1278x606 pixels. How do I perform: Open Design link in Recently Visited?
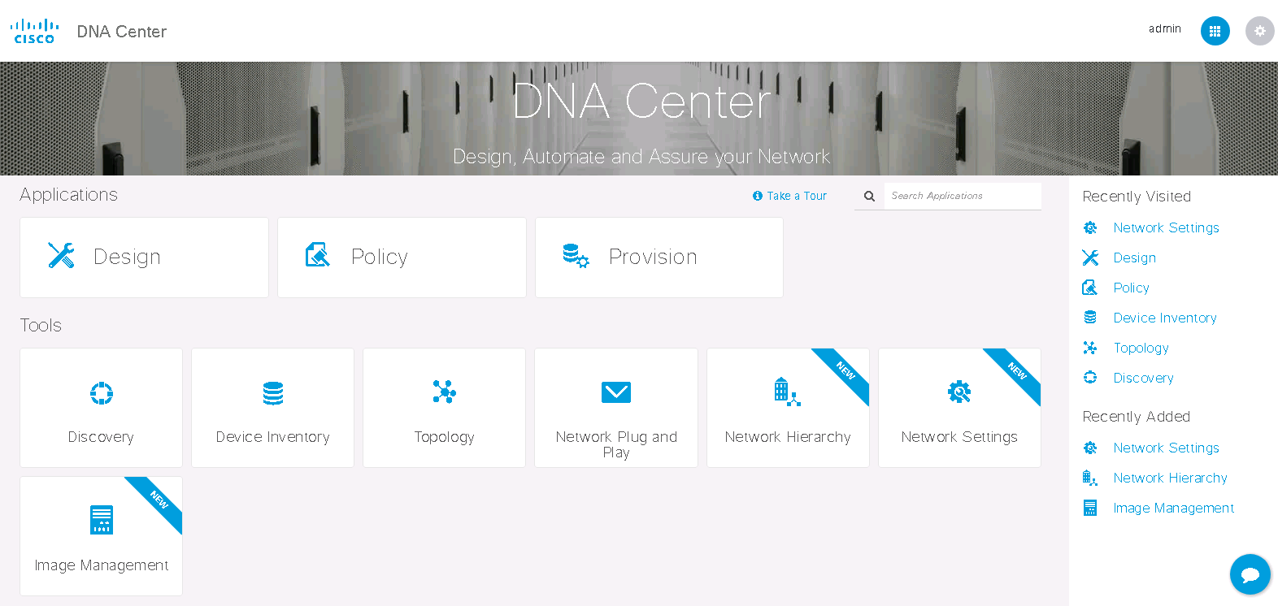pyautogui.click(x=1135, y=258)
